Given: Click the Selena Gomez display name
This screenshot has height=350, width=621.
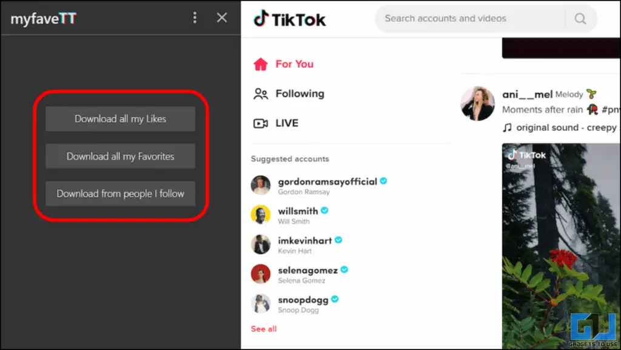Looking at the screenshot, I should pyautogui.click(x=301, y=281).
